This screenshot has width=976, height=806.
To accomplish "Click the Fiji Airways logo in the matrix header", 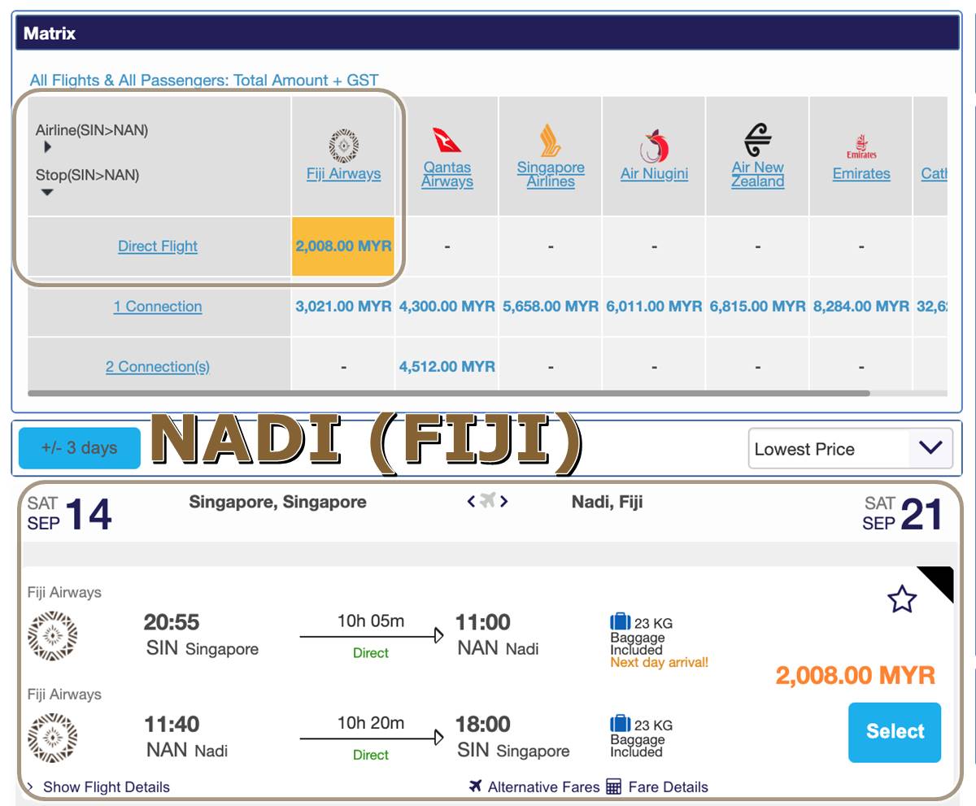I will 343,146.
